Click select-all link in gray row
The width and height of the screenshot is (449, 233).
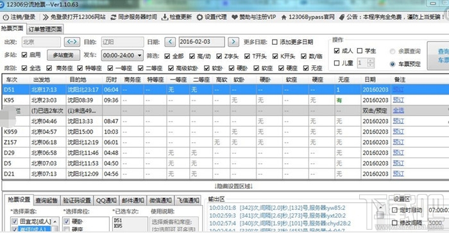(398, 111)
